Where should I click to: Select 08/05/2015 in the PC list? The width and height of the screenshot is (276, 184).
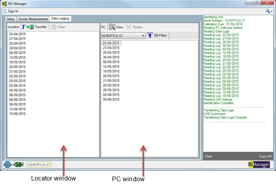tap(111, 62)
